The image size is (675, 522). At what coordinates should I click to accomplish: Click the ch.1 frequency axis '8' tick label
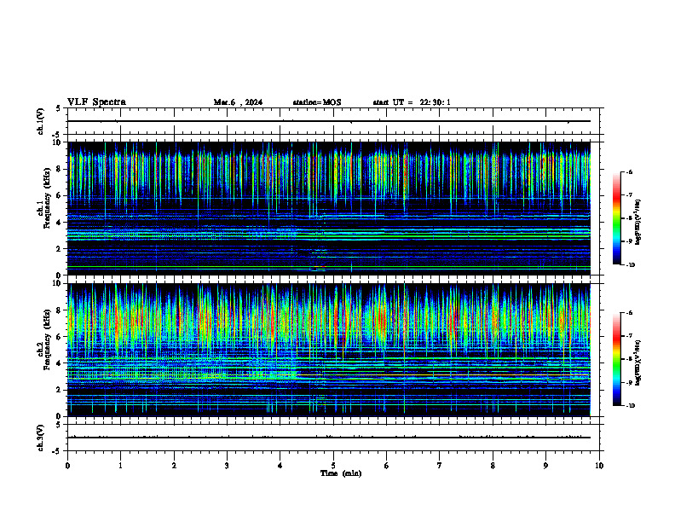click(x=60, y=169)
